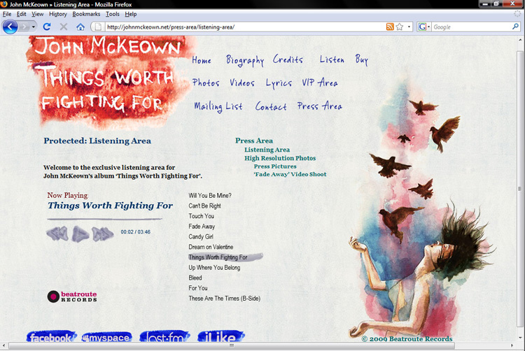Click the Beatroute Records logo
The image size is (525, 351).
[72, 296]
